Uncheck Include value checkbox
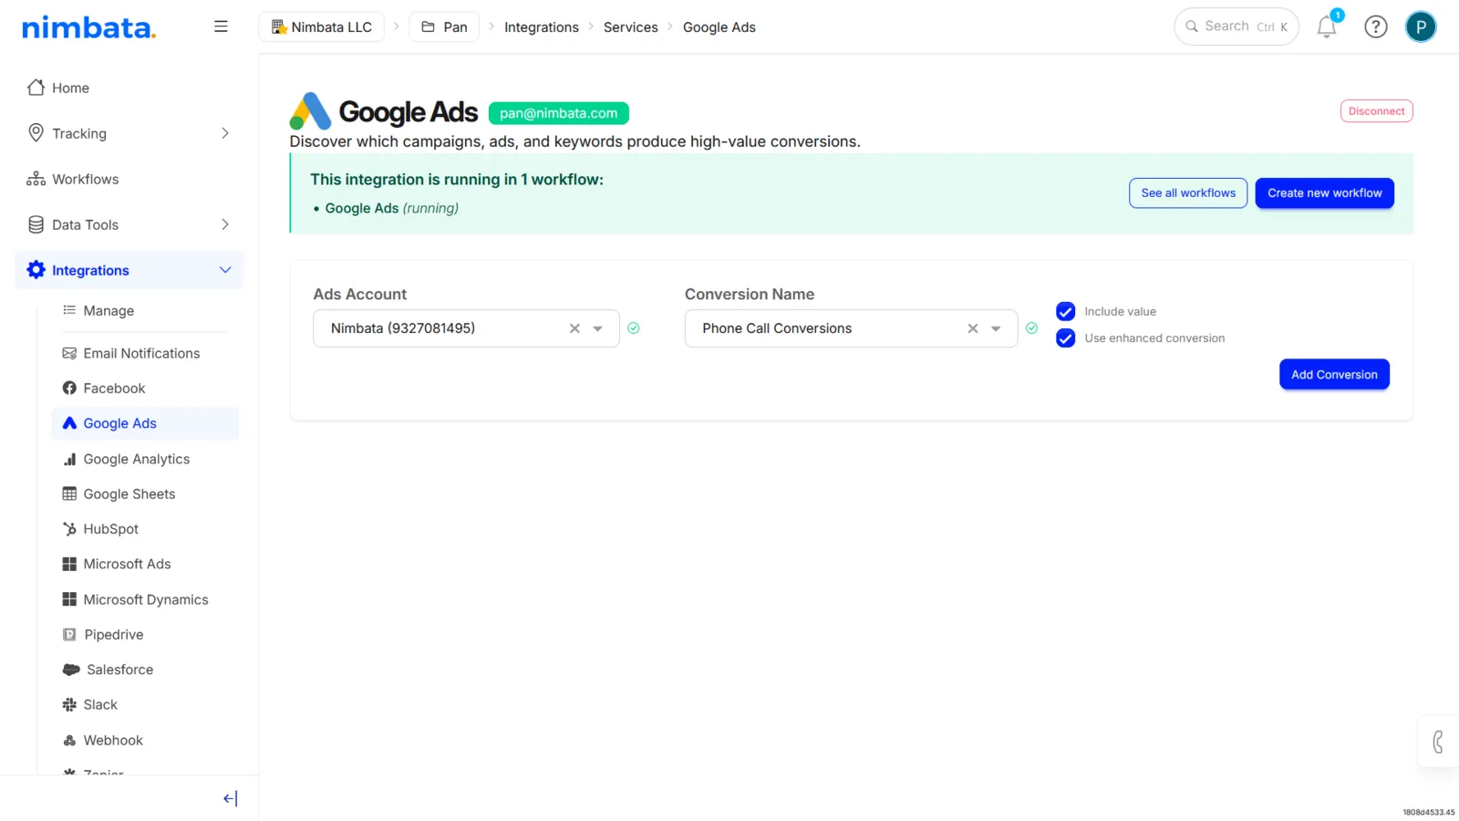 click(1065, 311)
